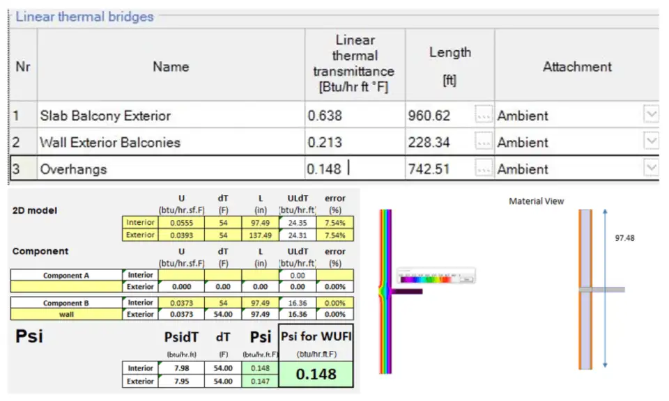Viewport: 669px width, 401px height.
Task: Open the ellipsis button for Slab Balcony Exterior length
Action: [484, 116]
